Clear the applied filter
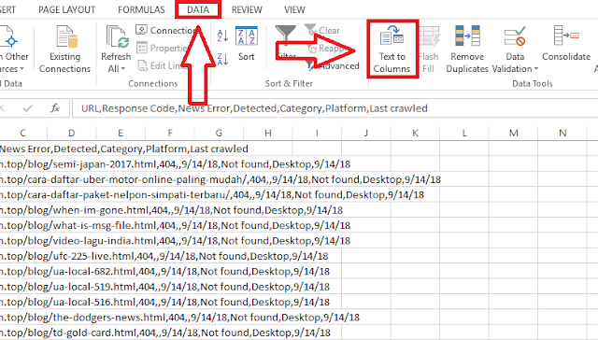This screenshot has width=598, height=340. [322, 30]
